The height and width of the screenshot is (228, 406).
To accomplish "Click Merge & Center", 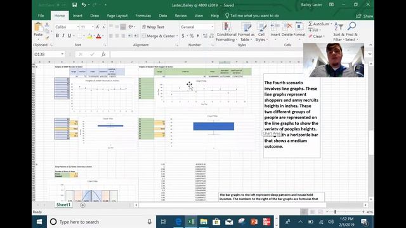I will (x=159, y=36).
